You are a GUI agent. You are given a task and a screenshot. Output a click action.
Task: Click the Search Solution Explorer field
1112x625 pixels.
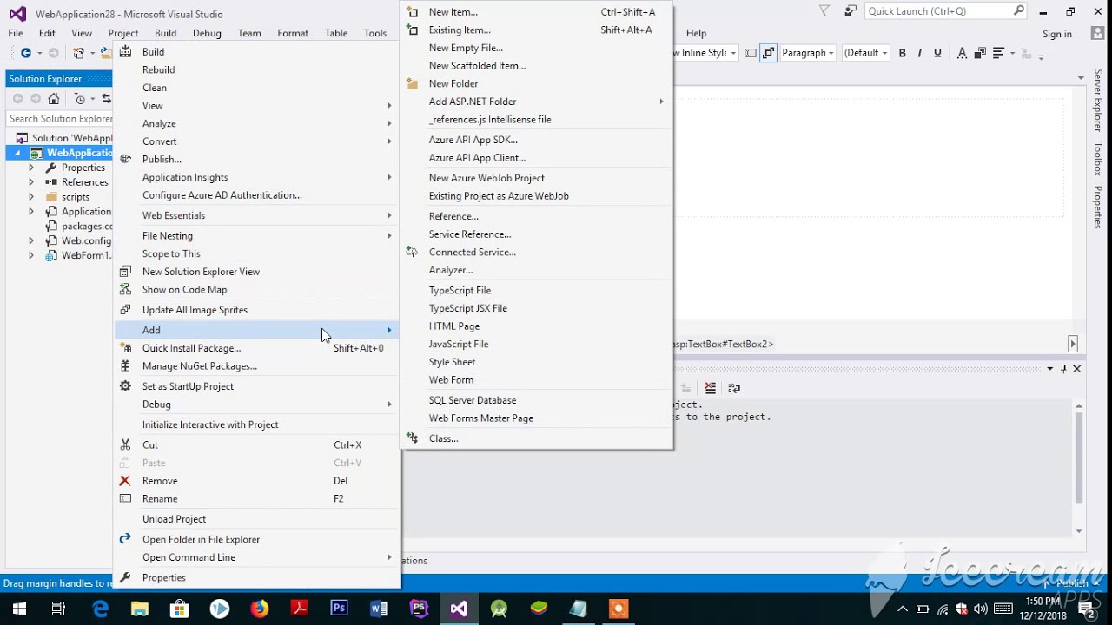(x=59, y=119)
